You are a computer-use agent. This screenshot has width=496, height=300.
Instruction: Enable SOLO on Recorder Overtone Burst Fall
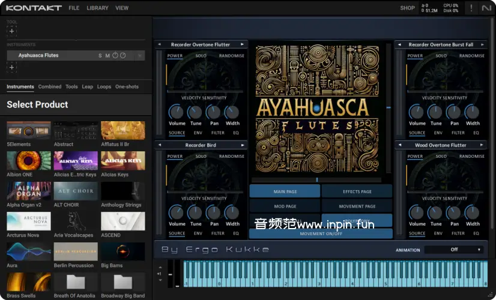coord(441,56)
